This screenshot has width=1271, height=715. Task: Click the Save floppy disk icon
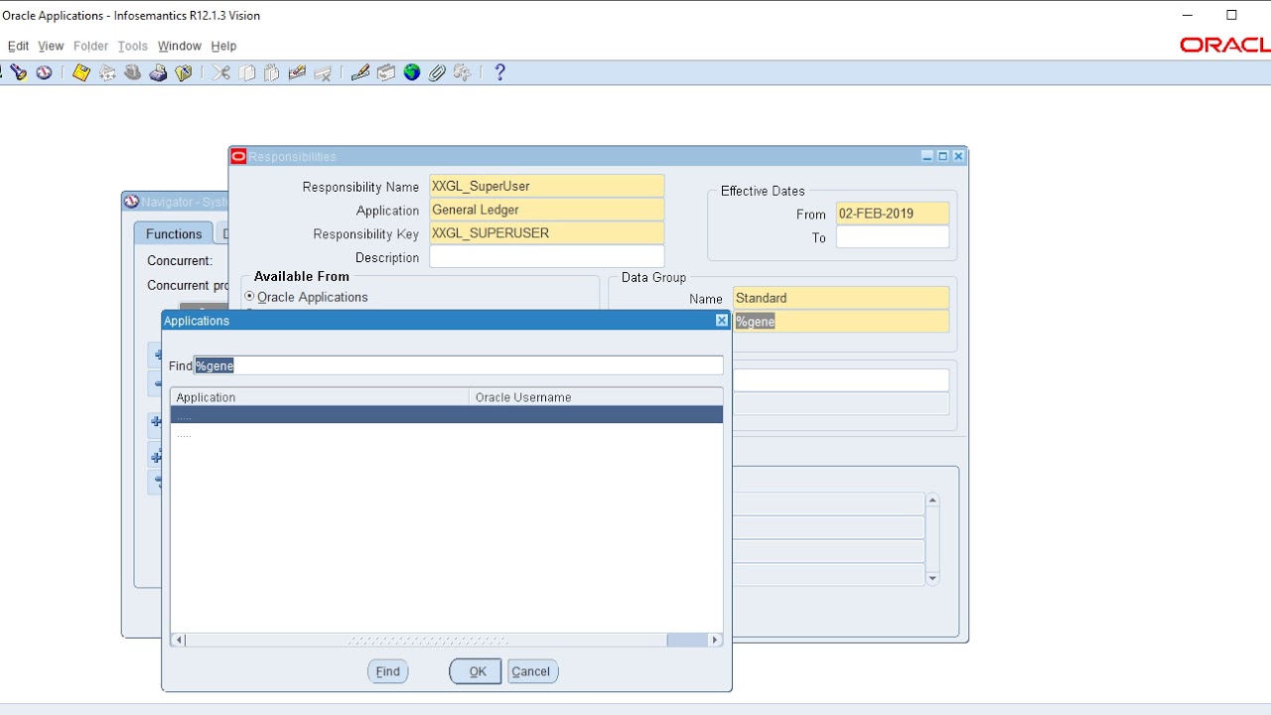(81, 72)
